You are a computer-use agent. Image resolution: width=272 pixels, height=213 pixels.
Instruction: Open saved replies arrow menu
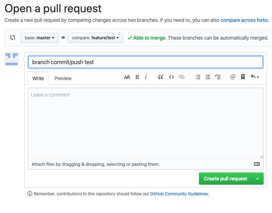(x=255, y=77)
